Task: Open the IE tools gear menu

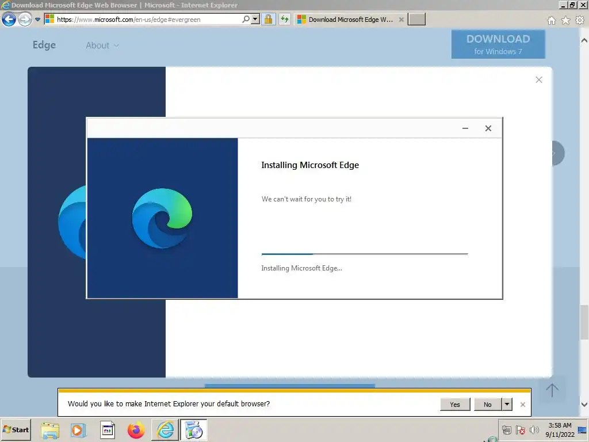Action: pos(580,20)
